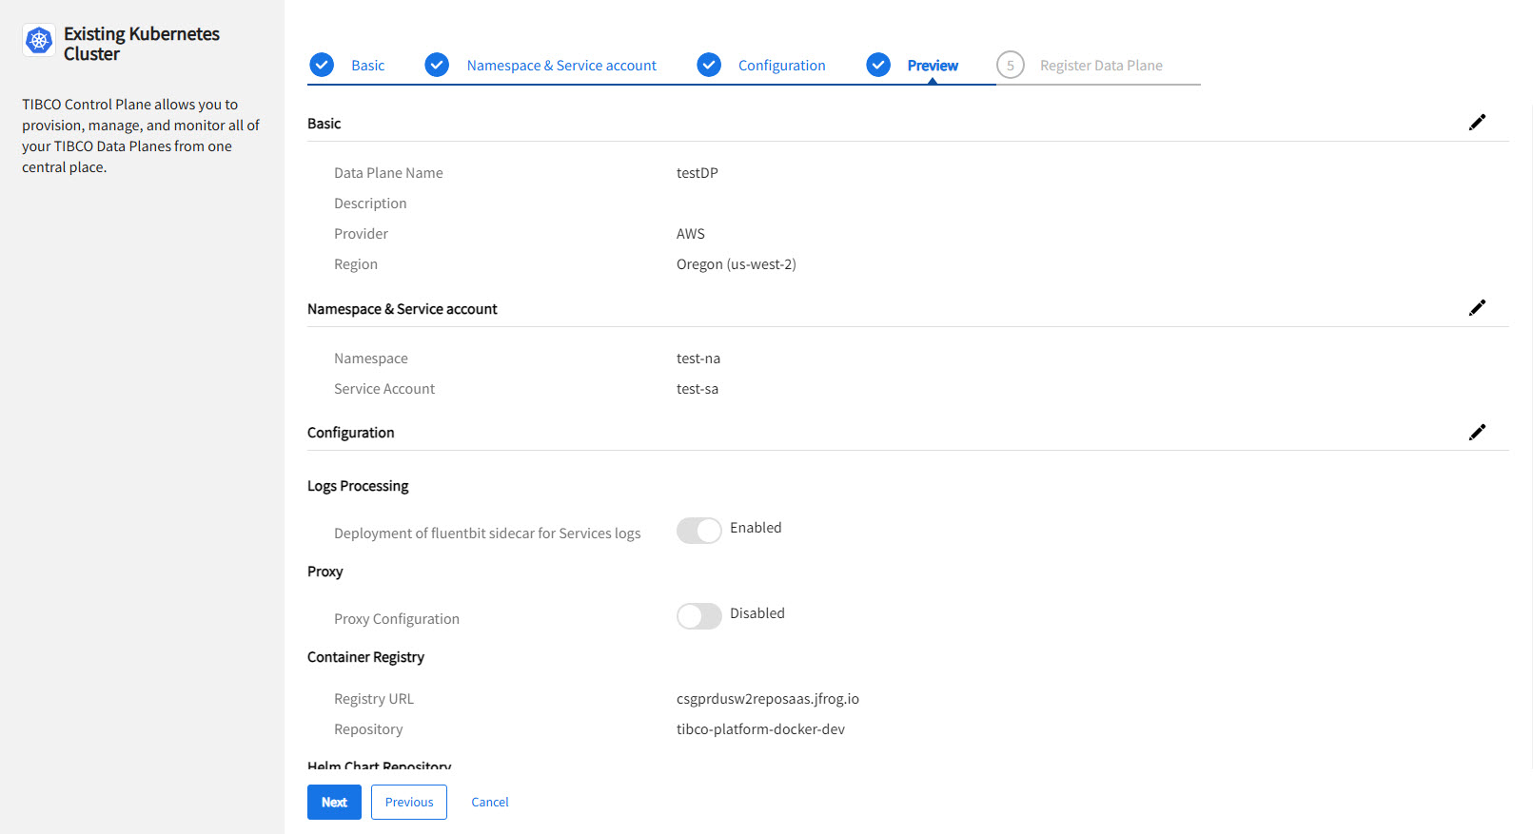Toggle the Proxy Configuration switch

click(x=699, y=616)
